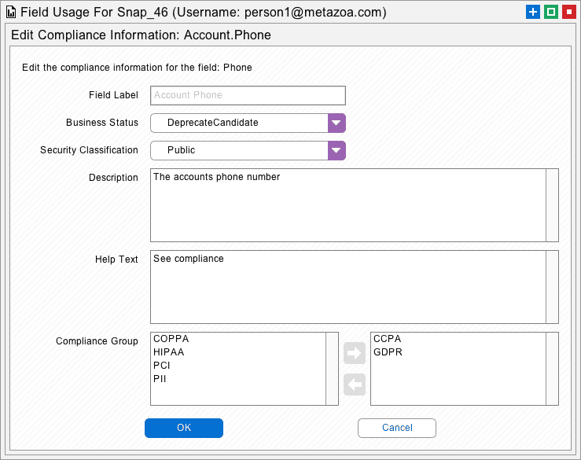Select HIPAA compliance group
This screenshot has width=581, height=460.
coord(168,352)
